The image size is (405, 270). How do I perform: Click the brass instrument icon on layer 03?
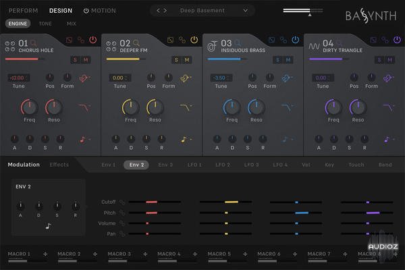click(x=212, y=46)
